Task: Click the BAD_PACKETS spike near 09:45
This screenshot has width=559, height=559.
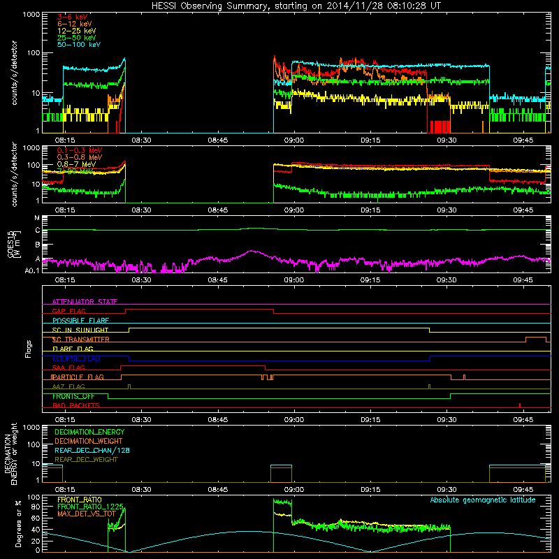Action: 520,405
